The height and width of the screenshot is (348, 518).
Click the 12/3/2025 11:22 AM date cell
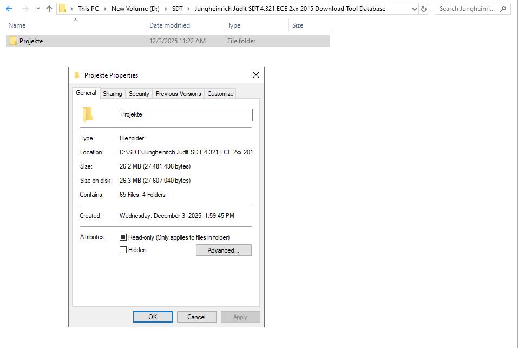178,41
